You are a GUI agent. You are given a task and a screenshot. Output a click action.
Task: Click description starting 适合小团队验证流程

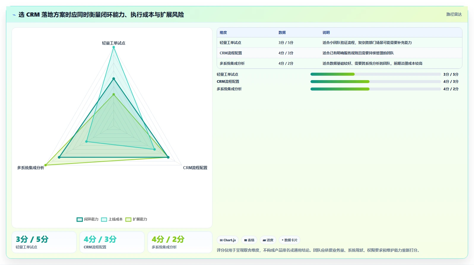tap(367, 43)
